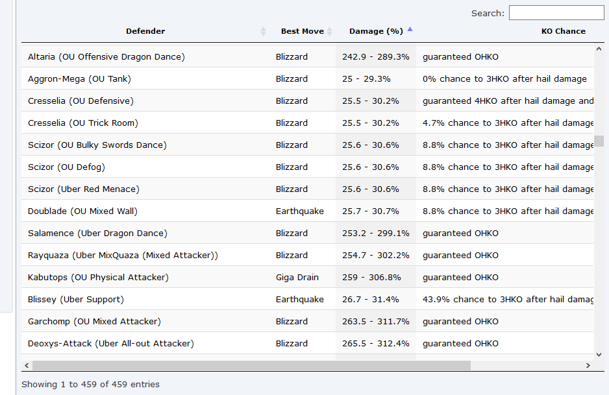The width and height of the screenshot is (609, 395).
Task: Click Garchomp damage value 263.5 - 311.7%
Action: tap(375, 322)
